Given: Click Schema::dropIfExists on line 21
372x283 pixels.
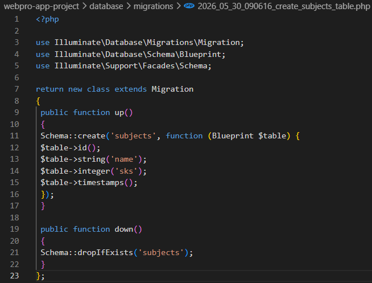Looking at the screenshot, I should tap(86, 252).
